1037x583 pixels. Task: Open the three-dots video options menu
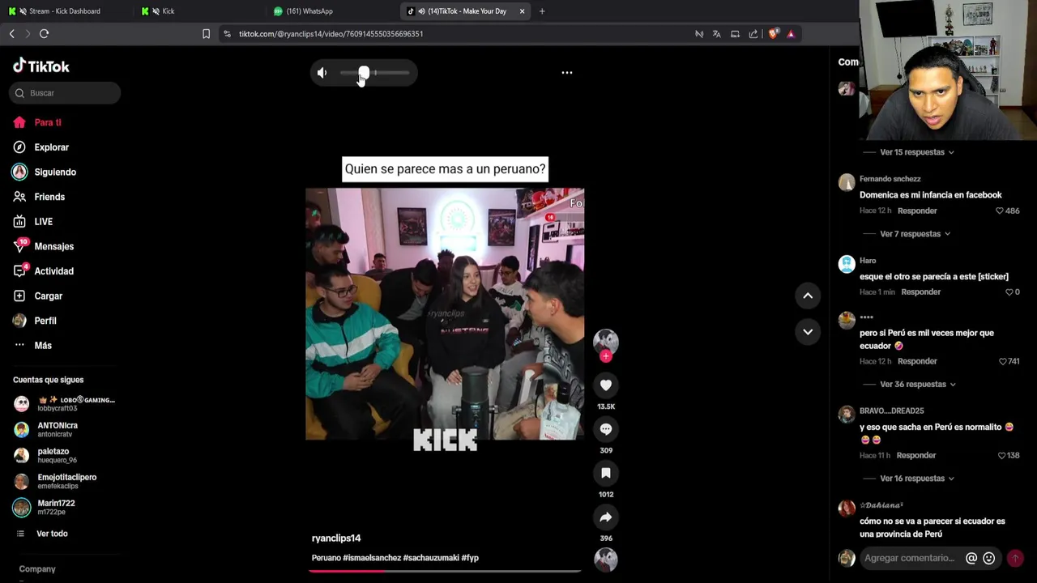(567, 73)
